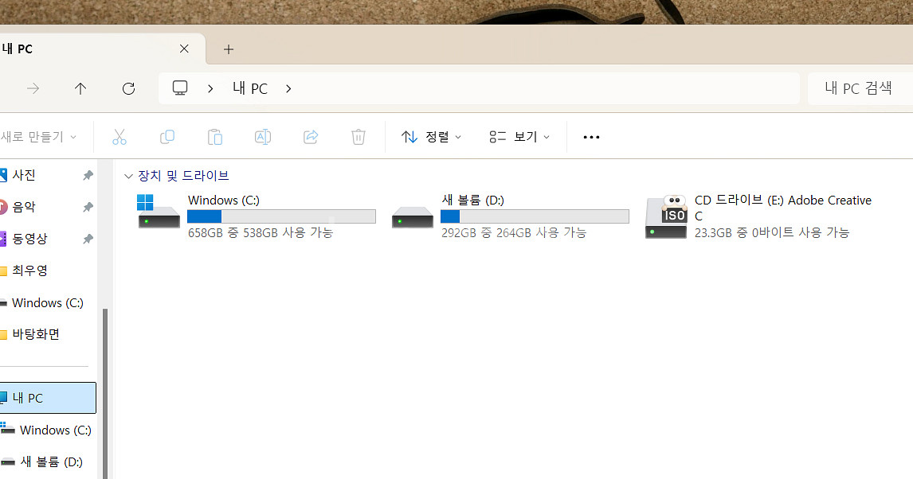The image size is (913, 479).
Task: Unpin 사진 using its pin icon
Action: tap(88, 175)
